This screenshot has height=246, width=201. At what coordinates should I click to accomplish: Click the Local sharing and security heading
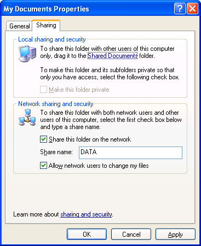click(x=52, y=39)
